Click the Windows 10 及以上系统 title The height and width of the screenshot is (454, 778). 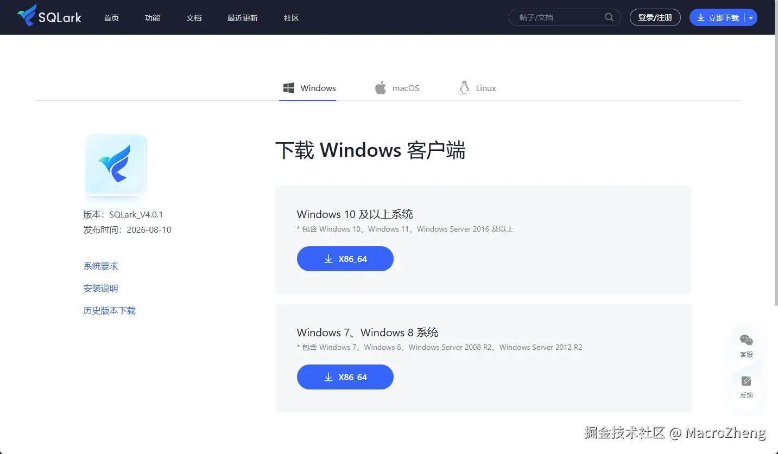[x=355, y=214]
